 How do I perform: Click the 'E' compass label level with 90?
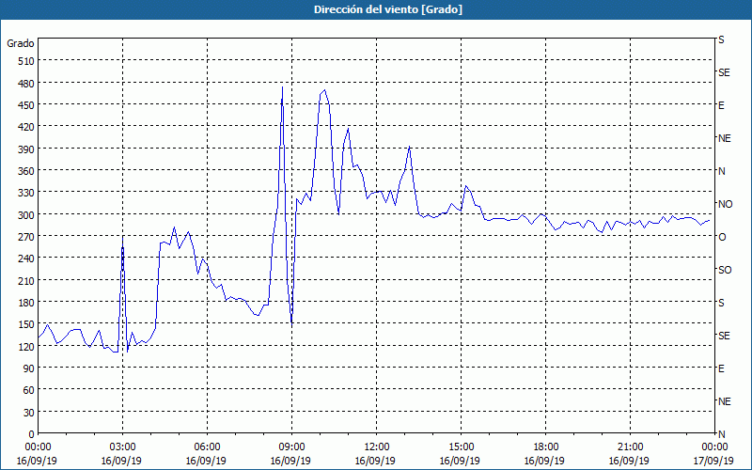721,368
